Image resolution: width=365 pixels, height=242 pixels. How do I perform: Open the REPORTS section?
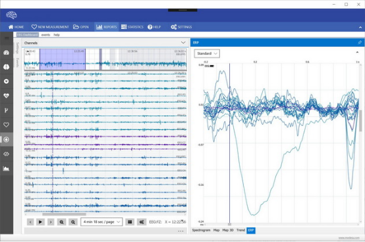pyautogui.click(x=106, y=27)
